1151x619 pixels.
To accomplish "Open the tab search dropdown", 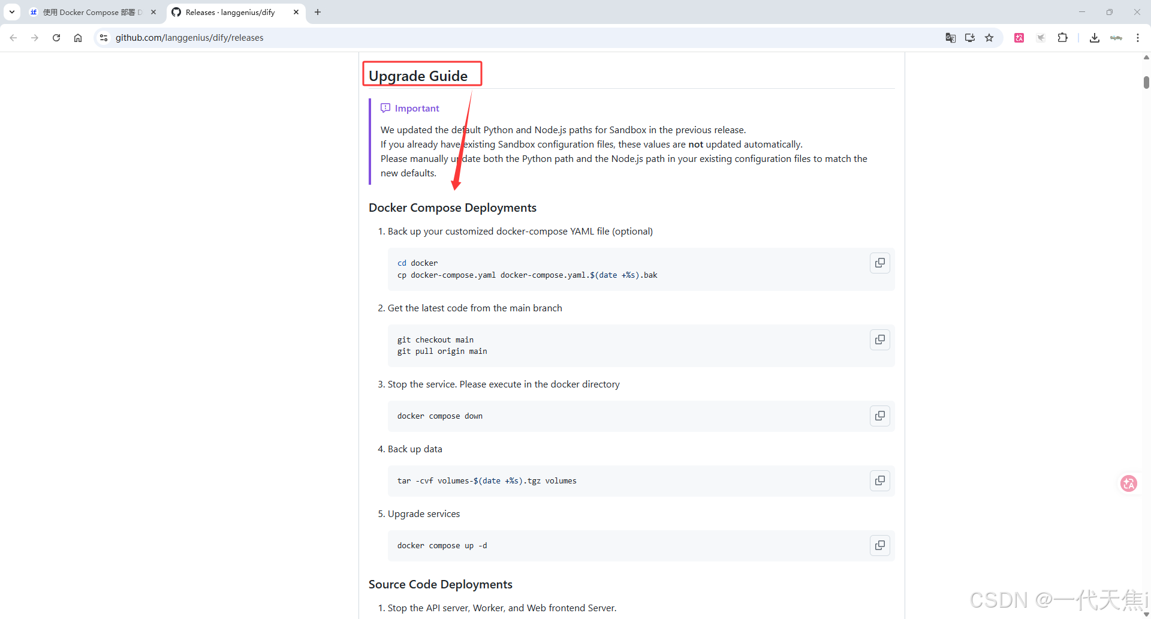I will (x=12, y=12).
